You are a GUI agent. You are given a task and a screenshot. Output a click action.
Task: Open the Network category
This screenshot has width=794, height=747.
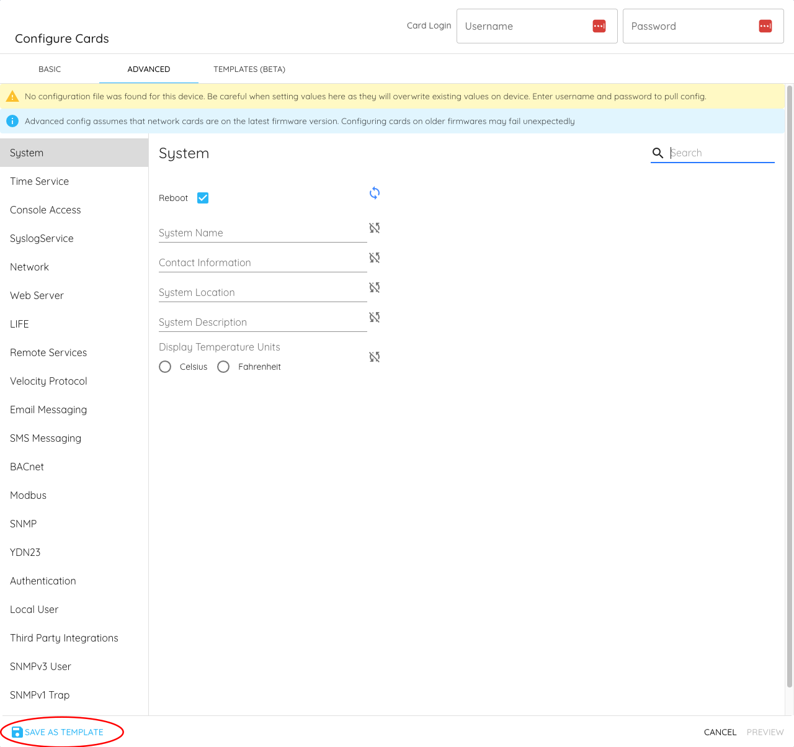(x=74, y=267)
